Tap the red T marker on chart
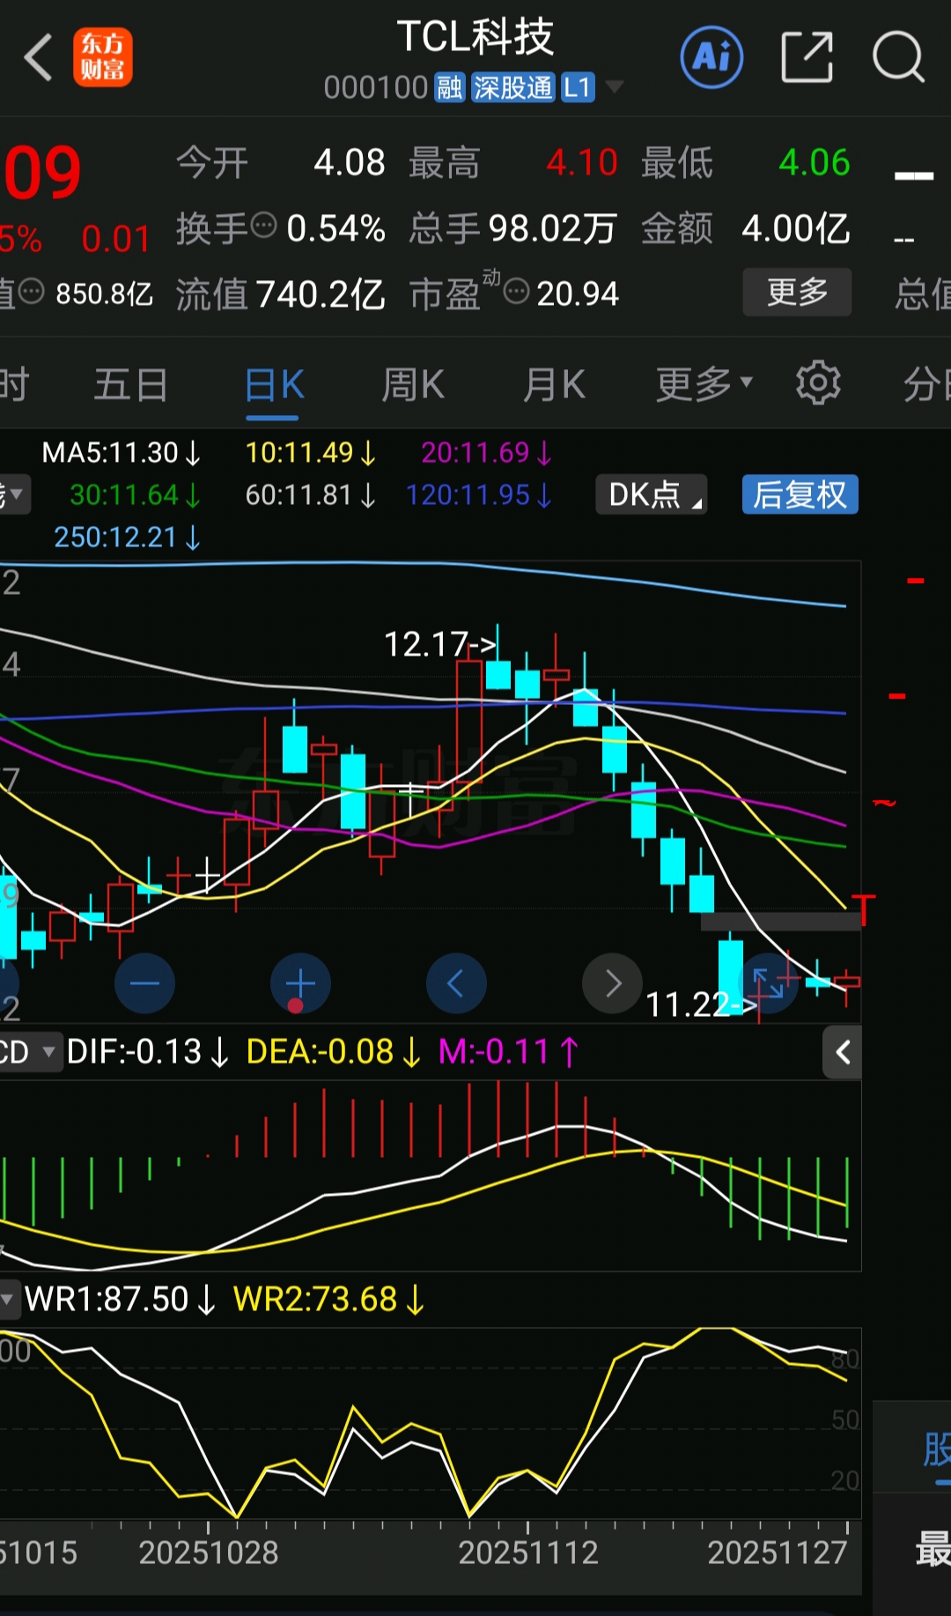 [865, 909]
